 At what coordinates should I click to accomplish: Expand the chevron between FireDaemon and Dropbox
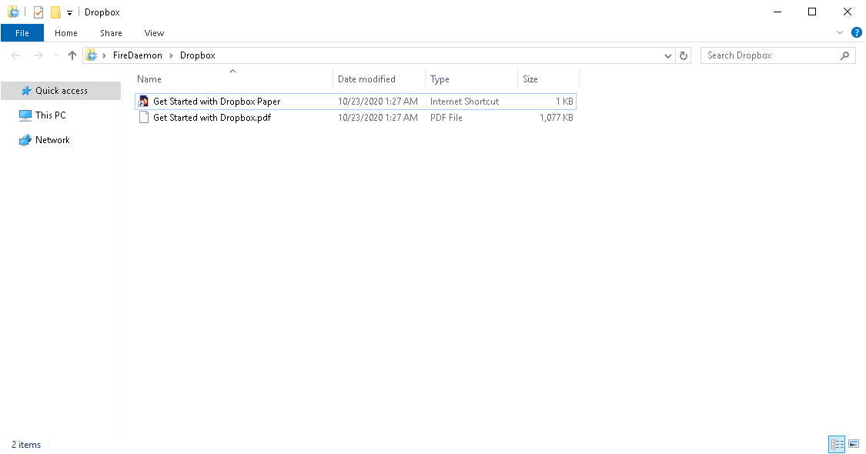(171, 55)
